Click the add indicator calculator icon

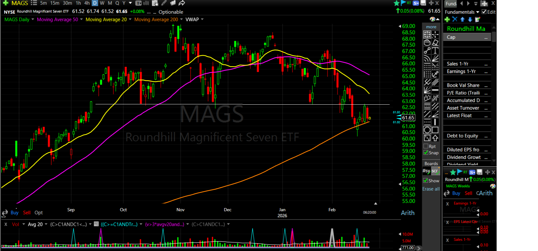pos(155,3)
